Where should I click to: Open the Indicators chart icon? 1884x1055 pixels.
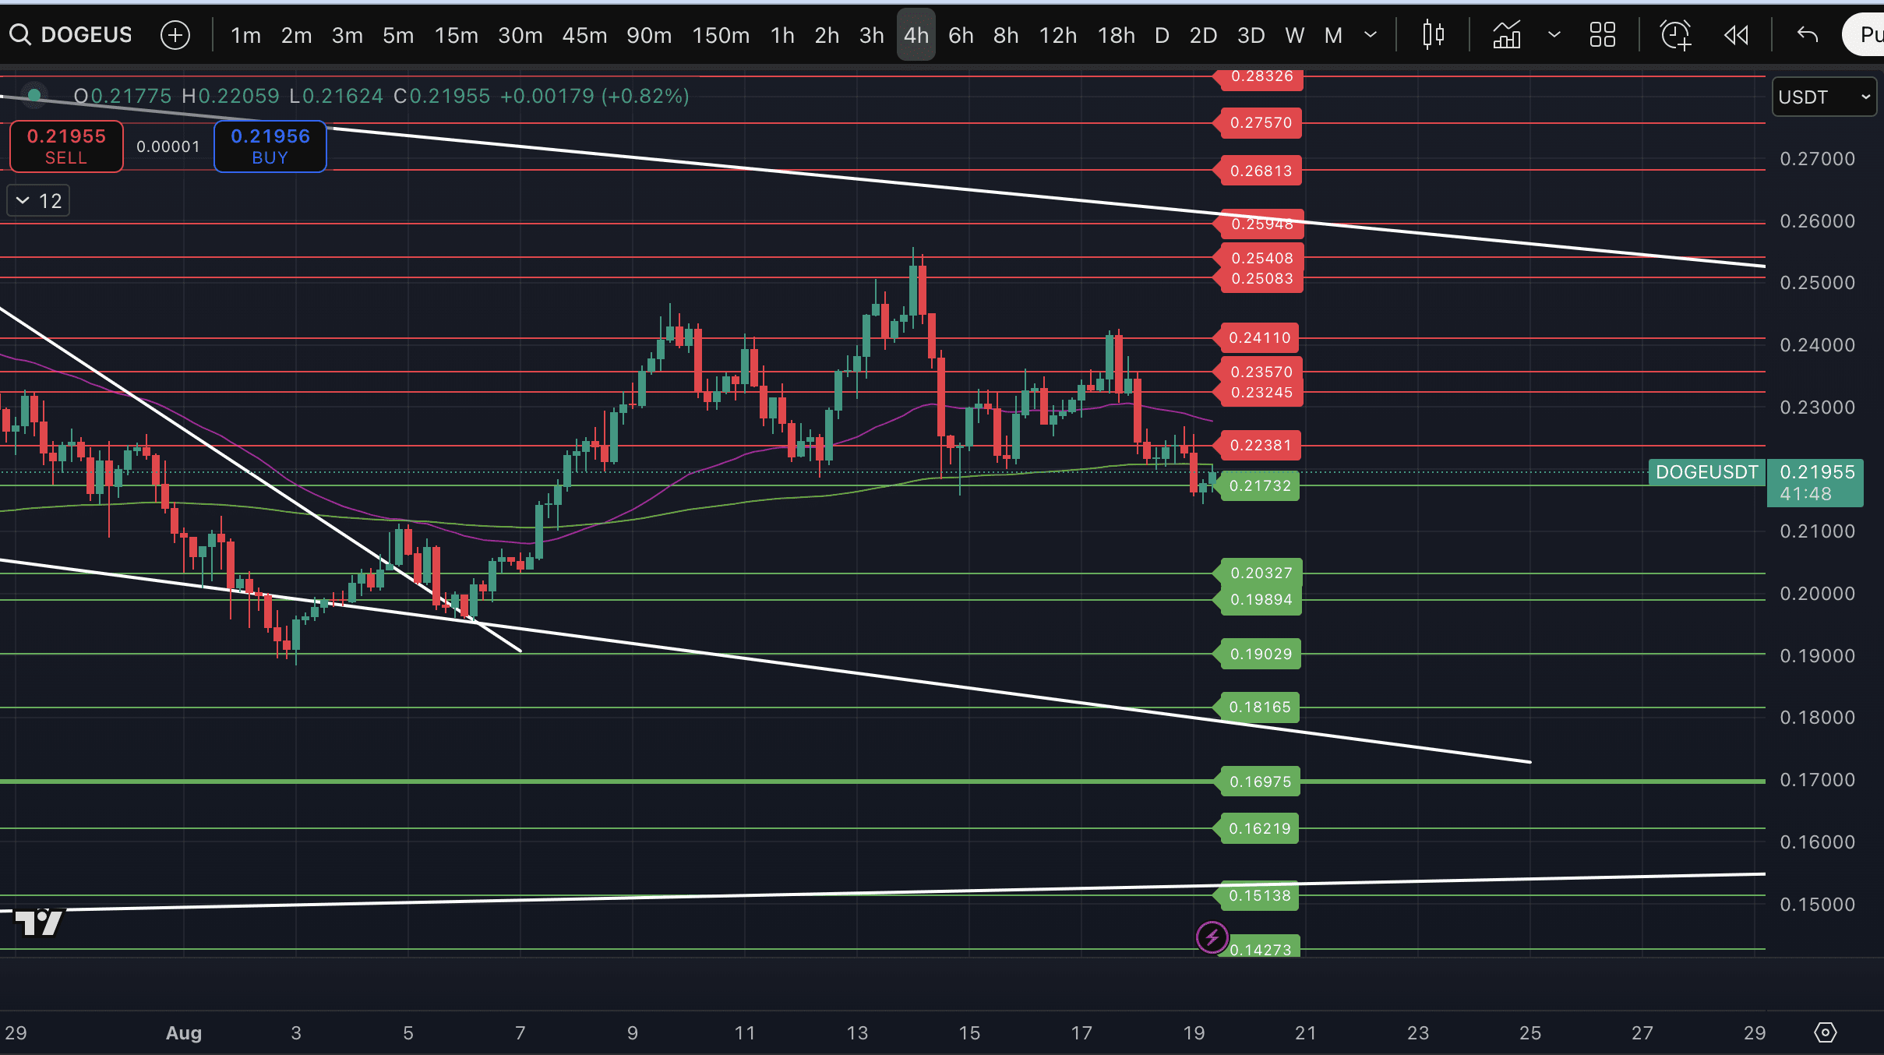pyautogui.click(x=1507, y=35)
